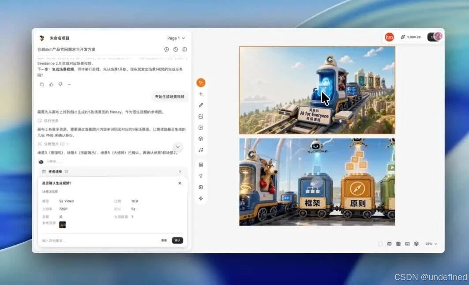Click the faint square icon left of the map icon
The height and width of the screenshot is (285, 469).
pos(380,244)
